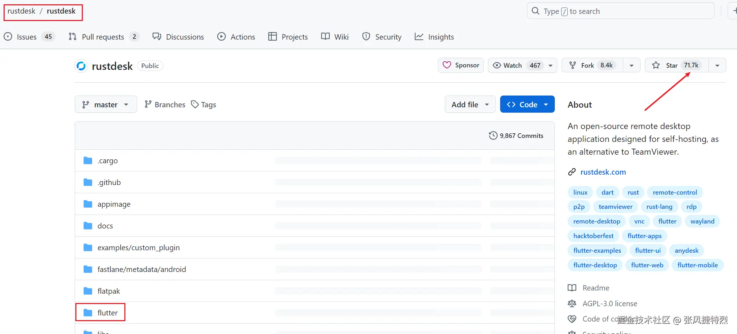Image resolution: width=737 pixels, height=334 pixels.
Task: Click the .github folder icon
Action: [x=88, y=183]
